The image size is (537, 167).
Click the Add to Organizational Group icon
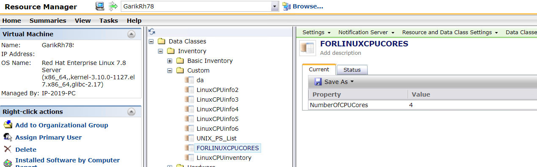click(x=8, y=125)
